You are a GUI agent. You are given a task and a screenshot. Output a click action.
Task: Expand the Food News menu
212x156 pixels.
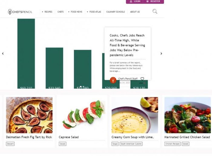point(75,12)
